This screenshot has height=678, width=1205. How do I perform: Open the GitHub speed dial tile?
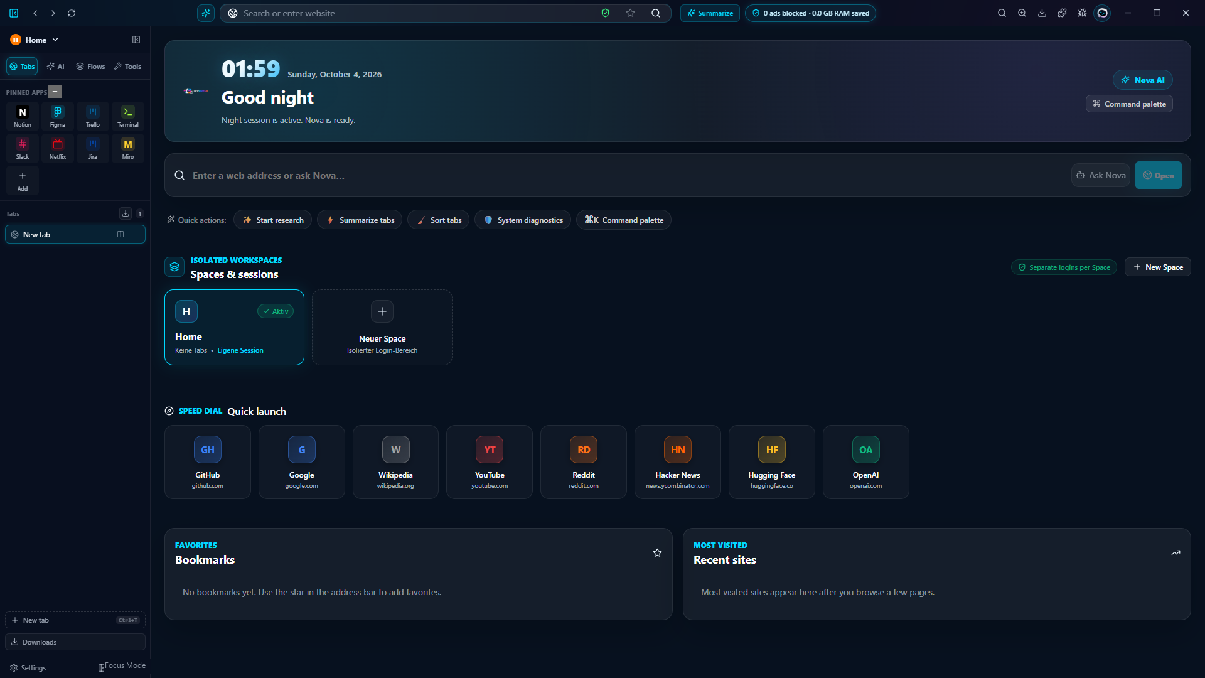[x=208, y=462]
